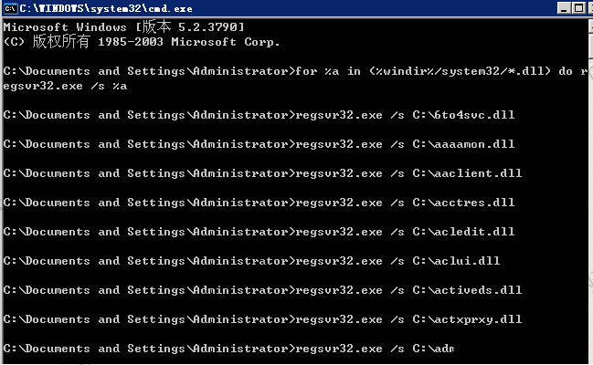Click the last partial C:\adm line
593x365 pixels.
228,349
